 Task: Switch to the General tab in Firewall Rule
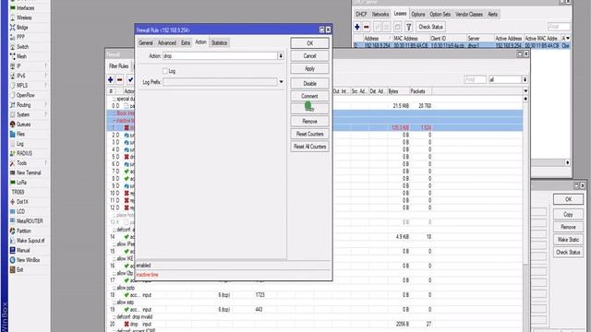[146, 43]
